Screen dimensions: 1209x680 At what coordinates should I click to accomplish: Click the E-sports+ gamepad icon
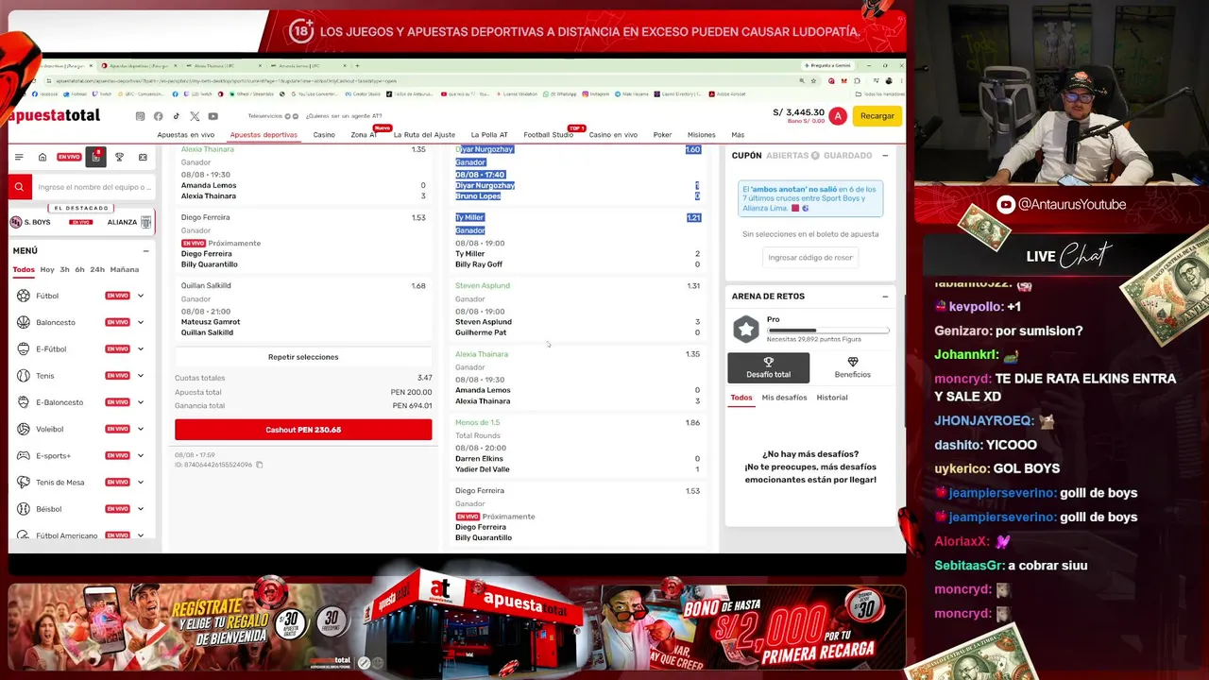(24, 455)
